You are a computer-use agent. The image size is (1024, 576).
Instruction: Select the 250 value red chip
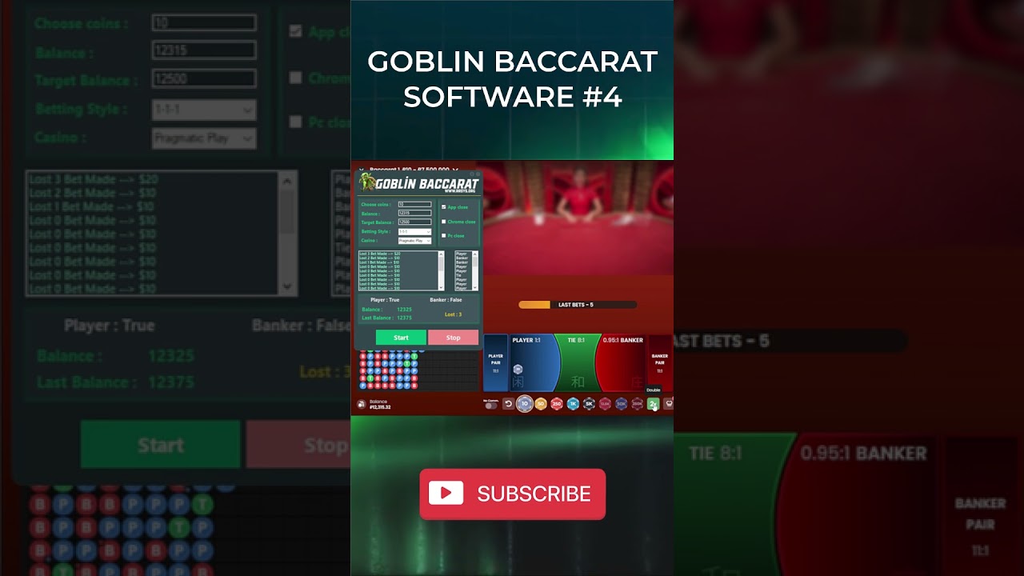(557, 404)
